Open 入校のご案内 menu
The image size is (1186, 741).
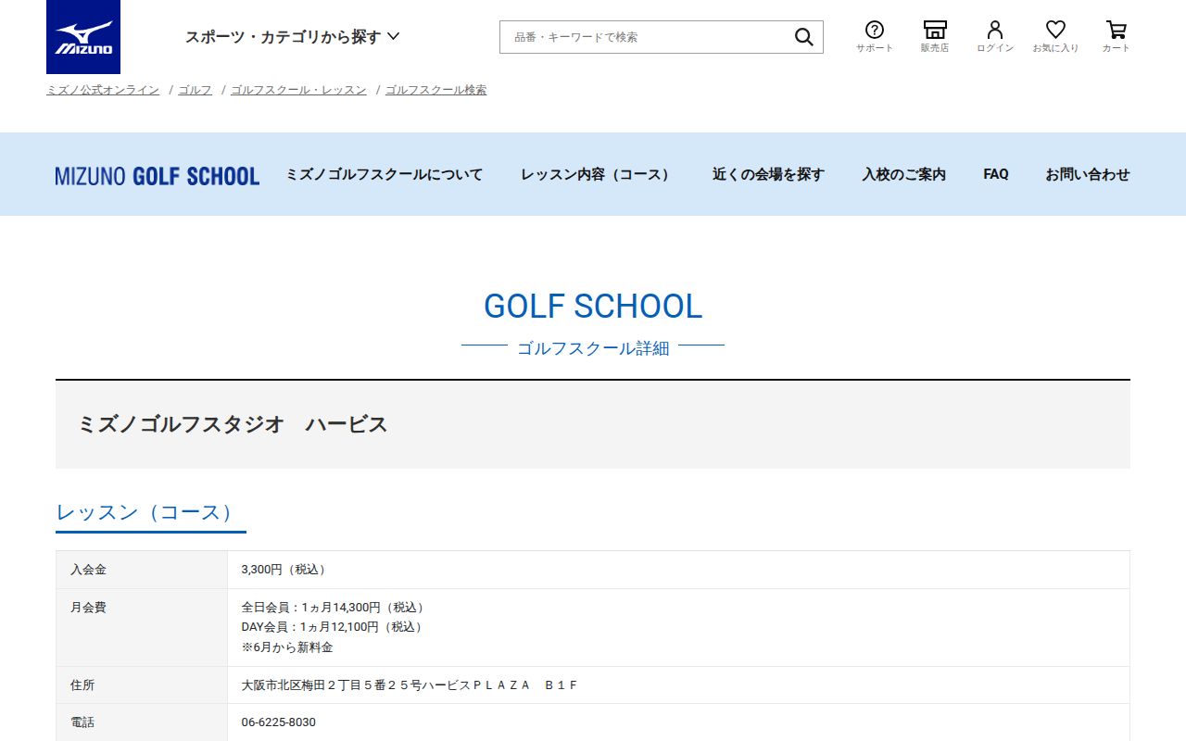tap(903, 174)
